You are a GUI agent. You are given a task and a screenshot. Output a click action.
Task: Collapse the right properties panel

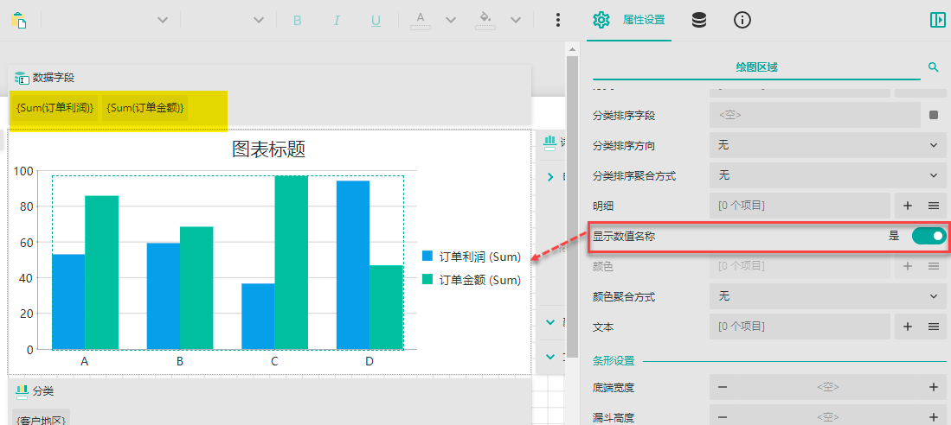click(937, 20)
